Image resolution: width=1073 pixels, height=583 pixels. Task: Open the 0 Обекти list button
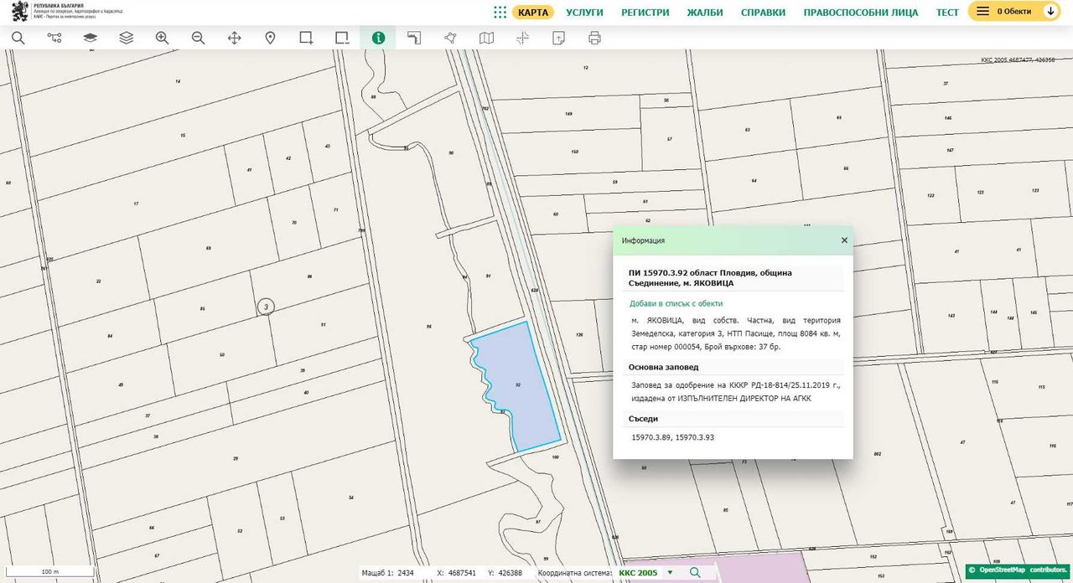point(1014,12)
